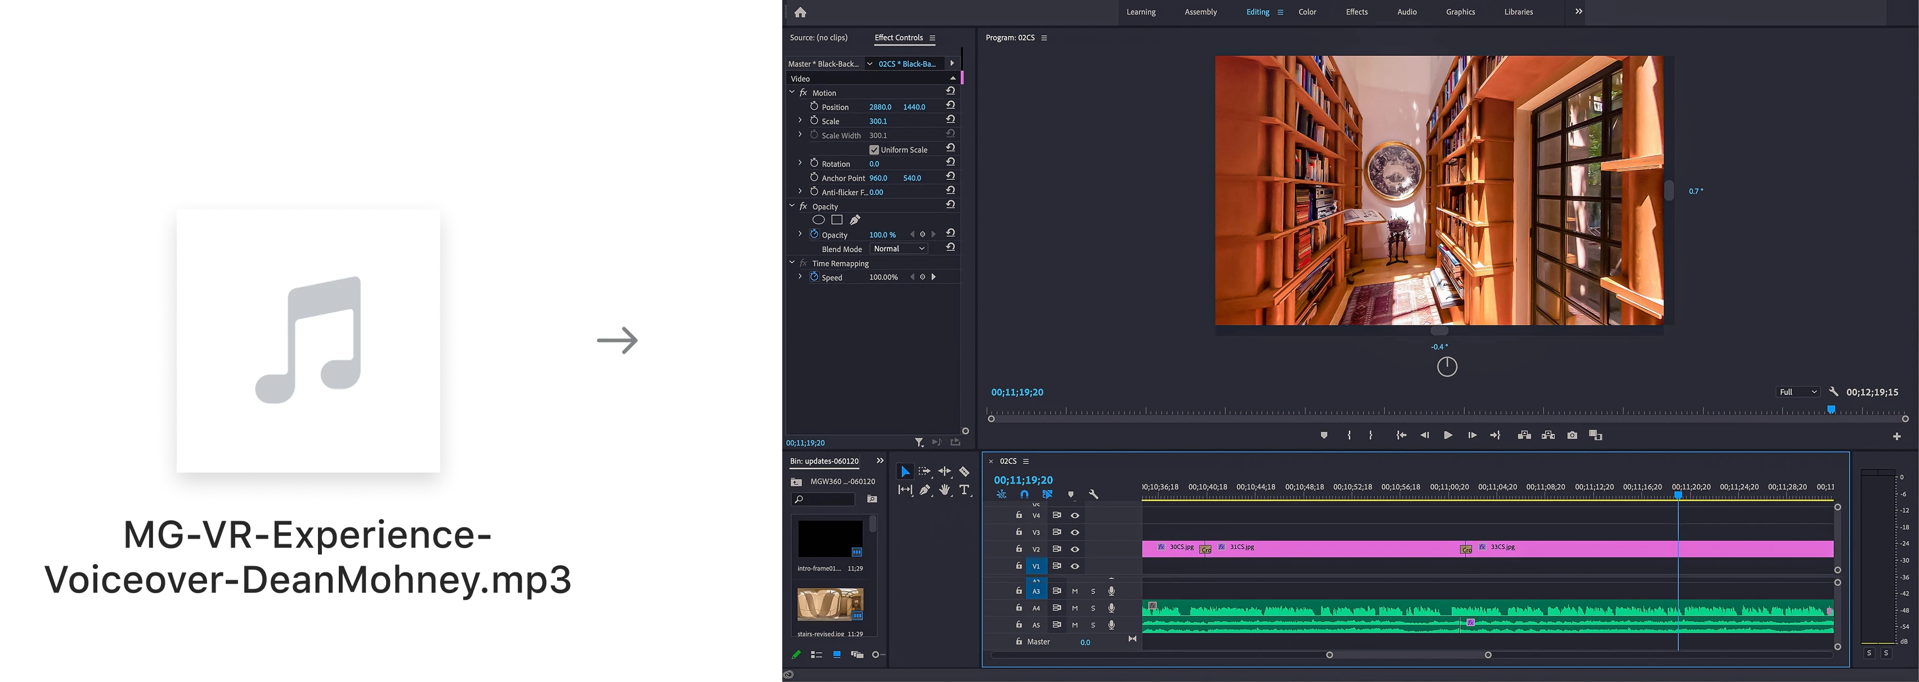
Task: Click Find in bin folder-search icon
Action: (872, 499)
